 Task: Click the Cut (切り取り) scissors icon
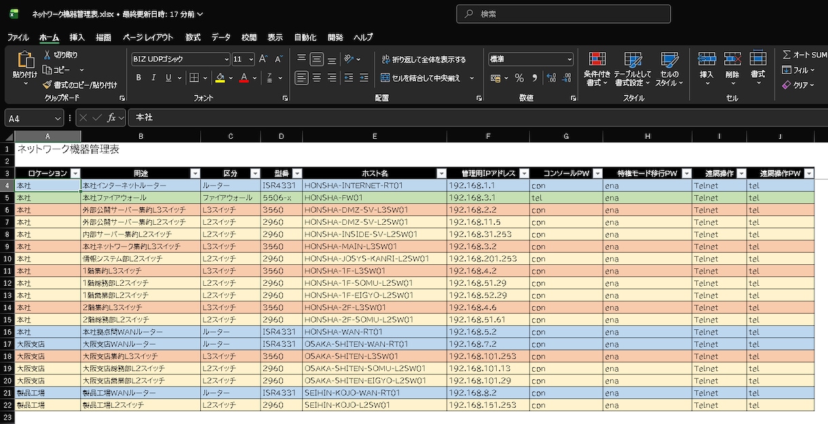(48, 55)
